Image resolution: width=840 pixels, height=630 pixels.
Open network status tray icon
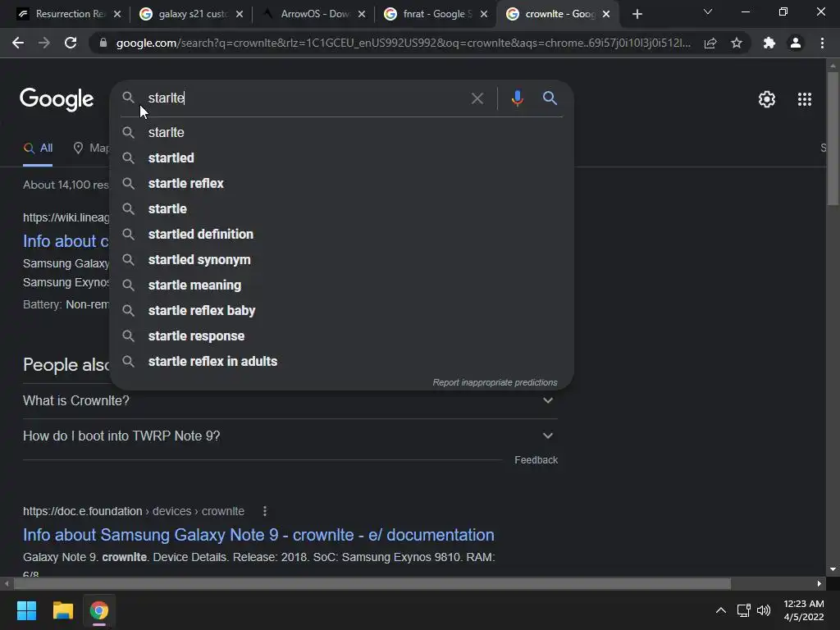coord(743,610)
